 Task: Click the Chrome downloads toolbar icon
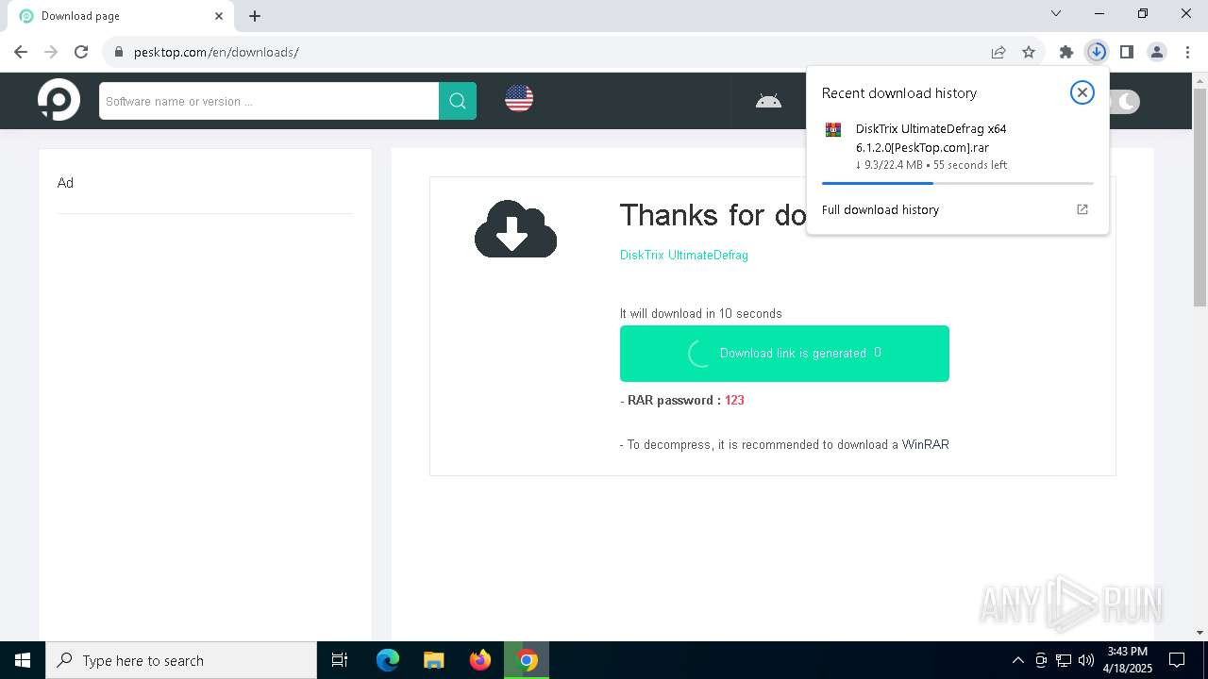point(1097,52)
